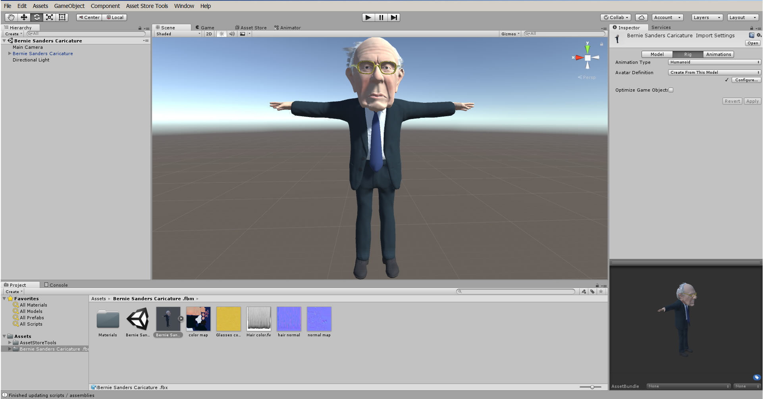This screenshot has width=763, height=399.
Task: Collapse the Favorites tree section
Action: tap(4, 299)
